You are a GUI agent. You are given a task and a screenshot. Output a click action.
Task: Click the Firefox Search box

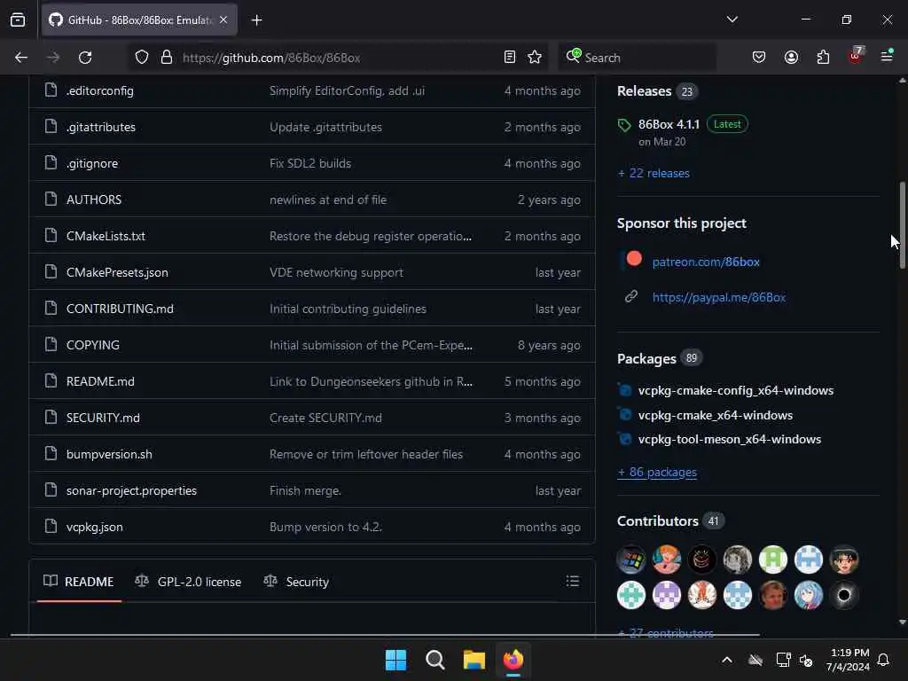click(x=637, y=58)
